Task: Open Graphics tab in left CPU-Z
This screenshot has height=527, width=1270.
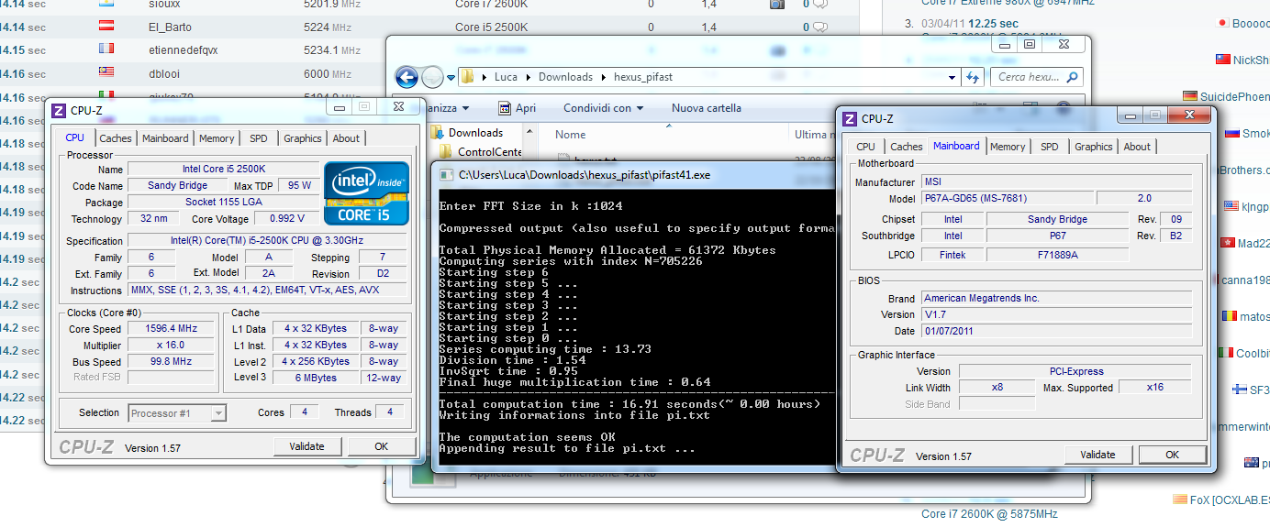Action: coord(303,138)
